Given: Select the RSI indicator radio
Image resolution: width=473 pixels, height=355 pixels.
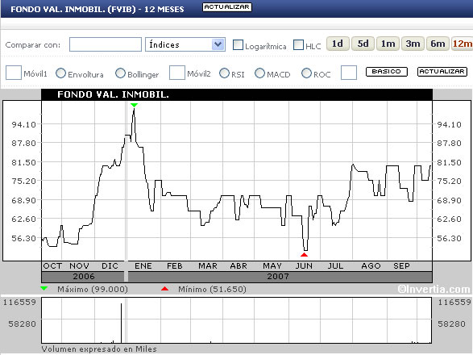Looking at the screenshot, I should [224, 73].
